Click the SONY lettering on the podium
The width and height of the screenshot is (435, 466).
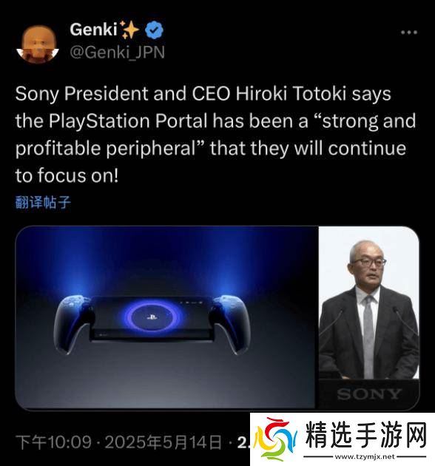point(369,394)
